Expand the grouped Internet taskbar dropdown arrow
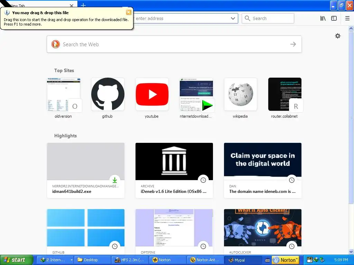Screen dimensions: 354x265 (72, 260)
